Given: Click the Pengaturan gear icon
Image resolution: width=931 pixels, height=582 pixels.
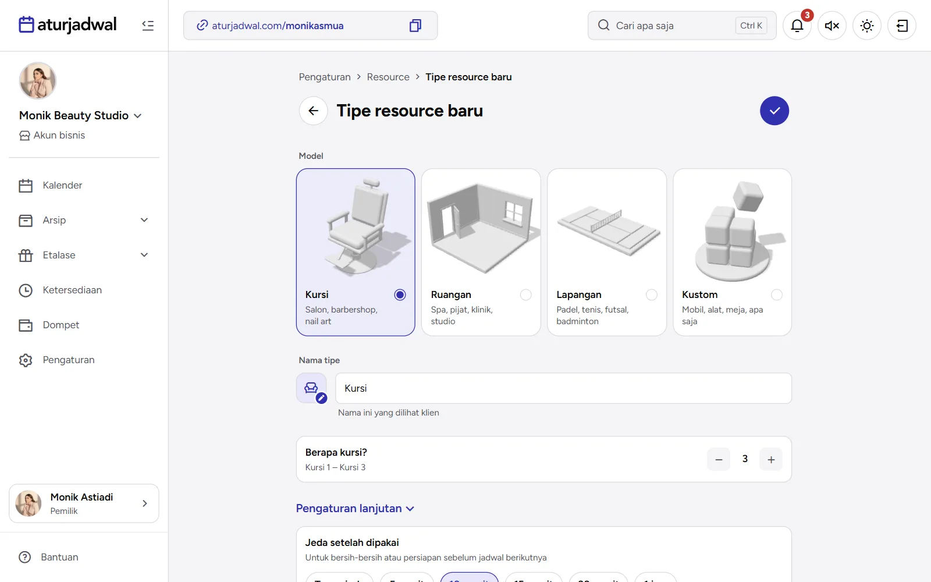Looking at the screenshot, I should (26, 360).
